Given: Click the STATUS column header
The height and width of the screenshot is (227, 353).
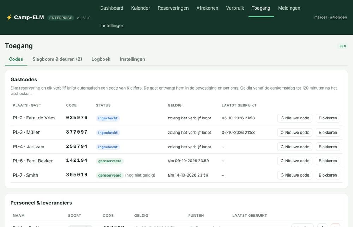Looking at the screenshot, I should [103, 105].
